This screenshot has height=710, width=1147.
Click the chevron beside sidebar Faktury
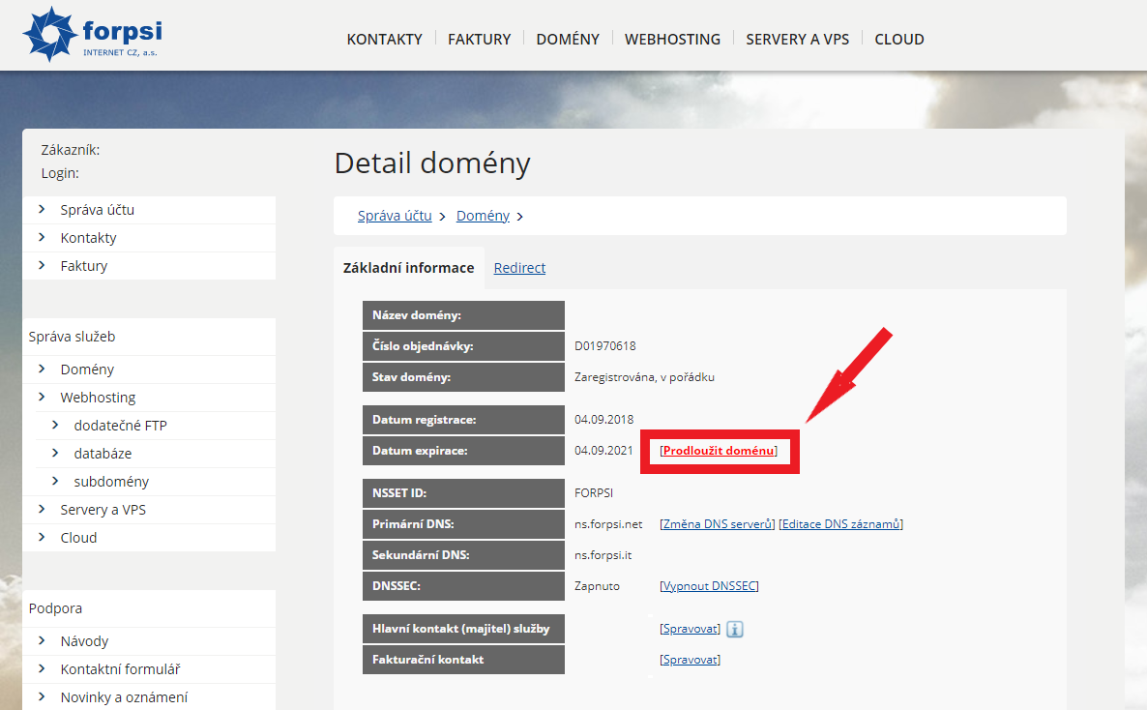(x=42, y=265)
